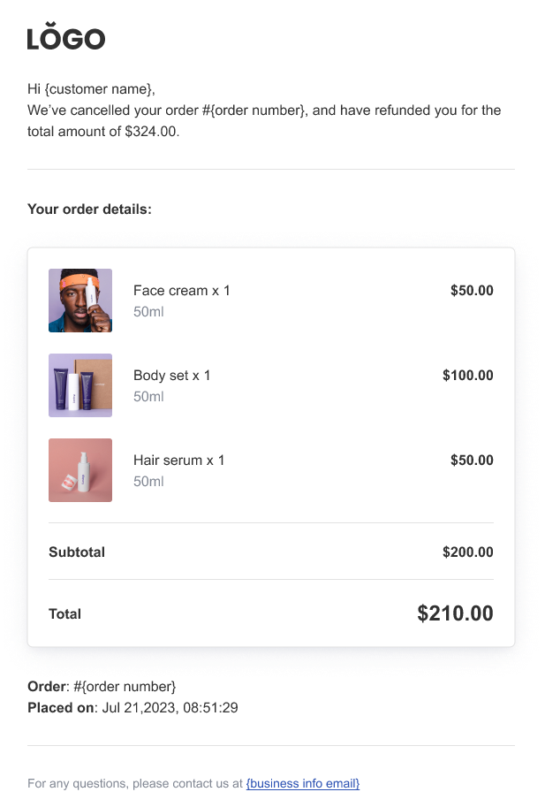The width and height of the screenshot is (545, 807).
Task: Click the Hair serum product thumbnail
Action: [x=80, y=470]
